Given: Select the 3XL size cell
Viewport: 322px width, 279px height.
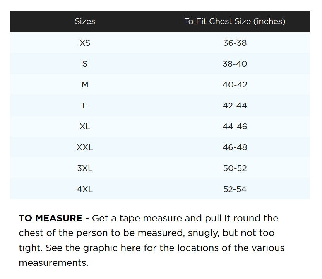Looking at the screenshot, I should (85, 168).
